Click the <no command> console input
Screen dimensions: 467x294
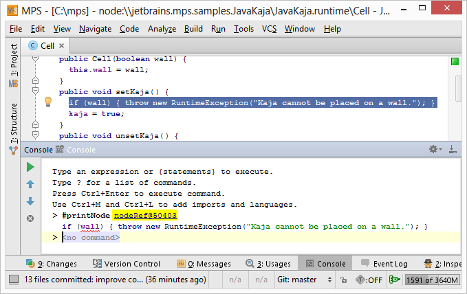[x=91, y=238]
